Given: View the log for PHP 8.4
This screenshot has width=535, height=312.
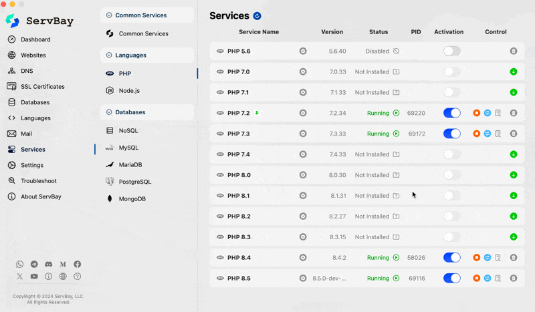Looking at the screenshot, I should point(498,258).
